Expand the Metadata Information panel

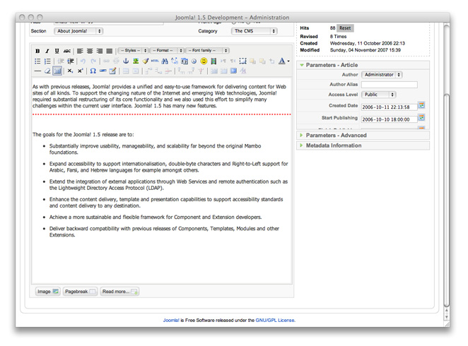coord(334,145)
